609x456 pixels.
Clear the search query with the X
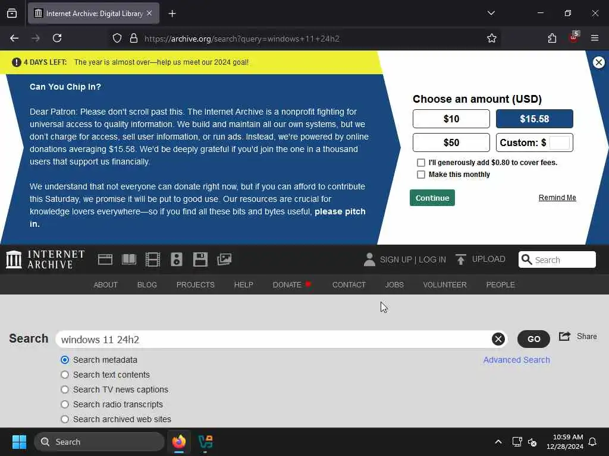(498, 339)
